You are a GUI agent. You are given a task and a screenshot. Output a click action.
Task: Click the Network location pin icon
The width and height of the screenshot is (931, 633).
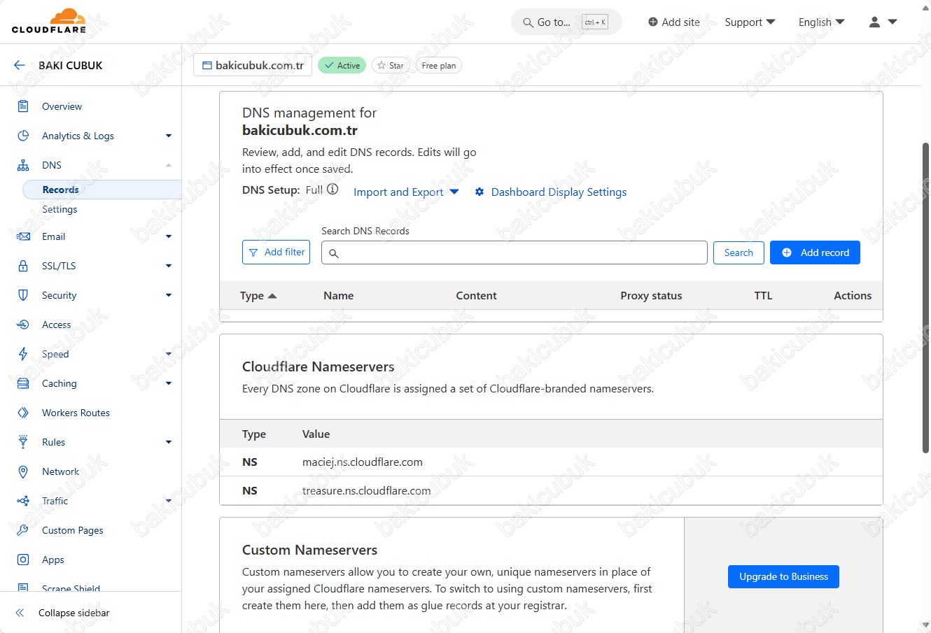[23, 471]
